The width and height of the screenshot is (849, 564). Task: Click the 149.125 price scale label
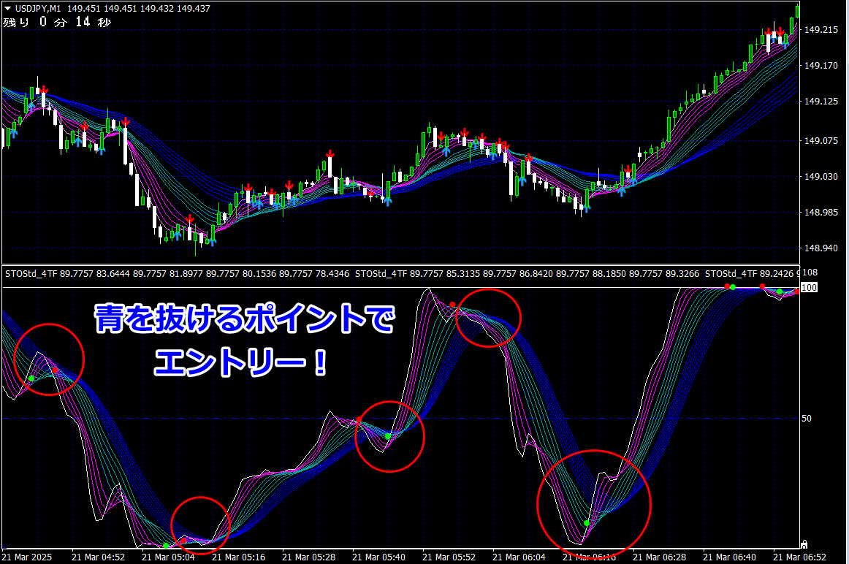[x=821, y=102]
